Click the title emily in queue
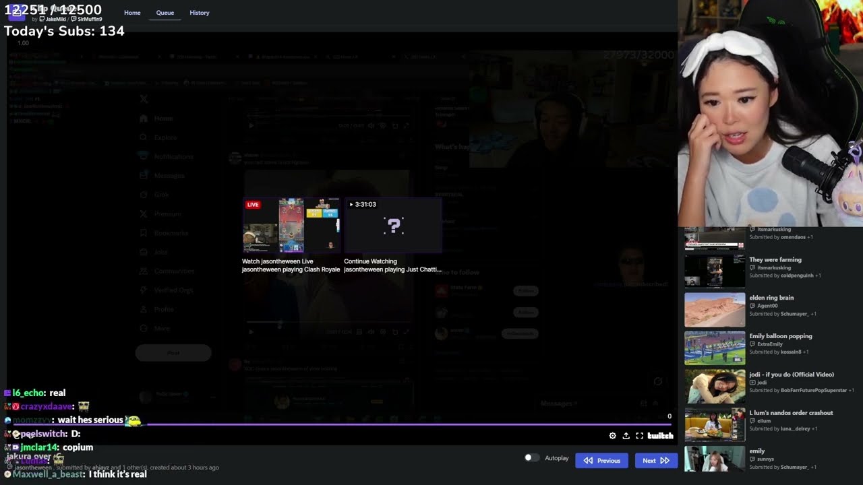 (x=757, y=451)
